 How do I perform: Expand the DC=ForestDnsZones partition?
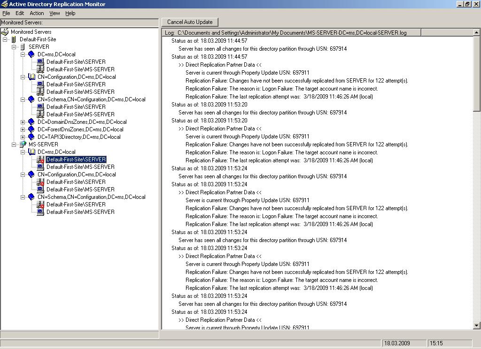click(x=23, y=129)
